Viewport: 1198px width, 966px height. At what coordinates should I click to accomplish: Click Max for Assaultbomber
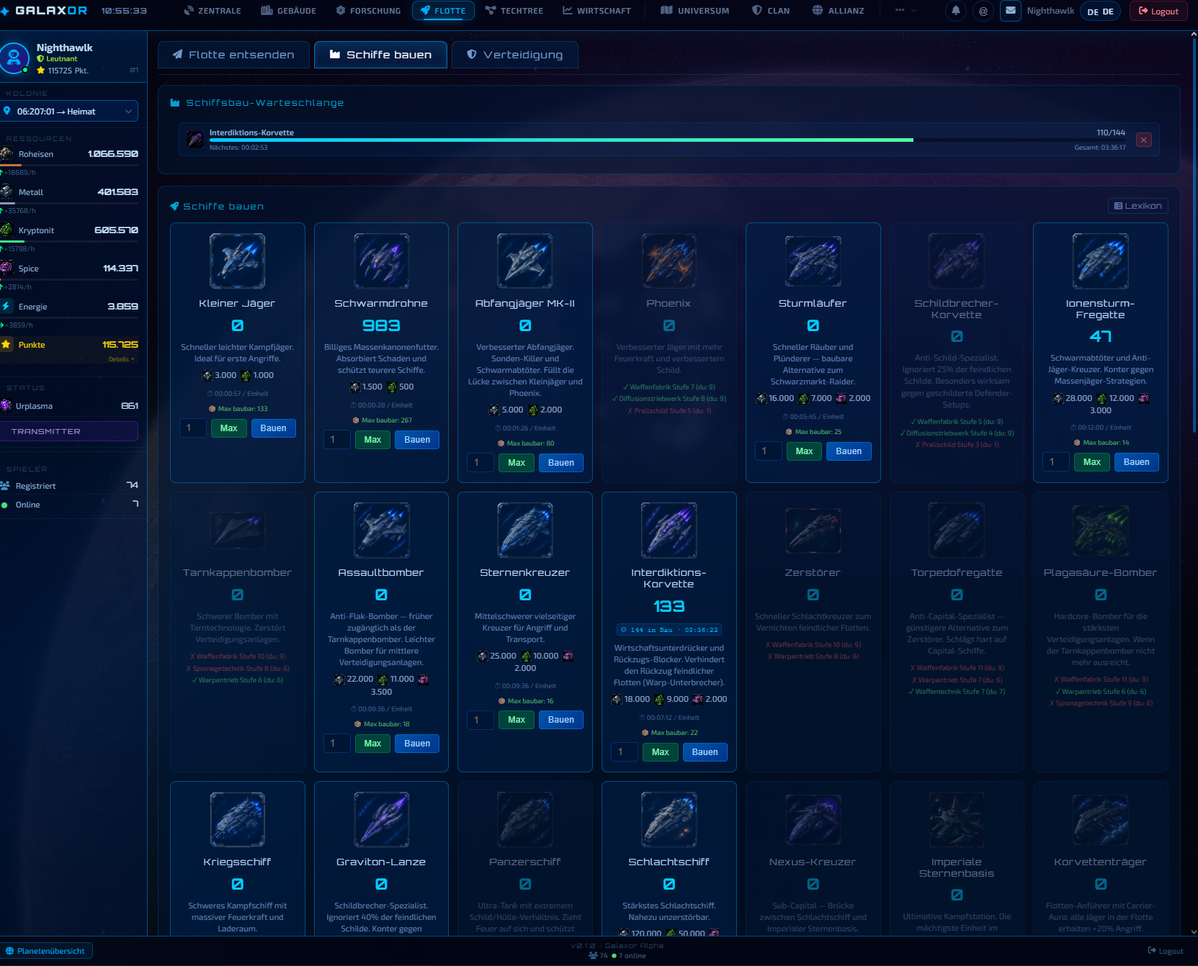pyautogui.click(x=372, y=744)
